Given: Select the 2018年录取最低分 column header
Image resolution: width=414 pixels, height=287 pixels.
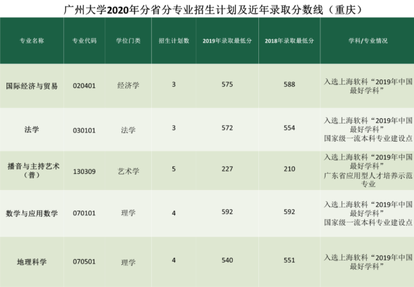Looking at the screenshot, I should [x=289, y=41].
